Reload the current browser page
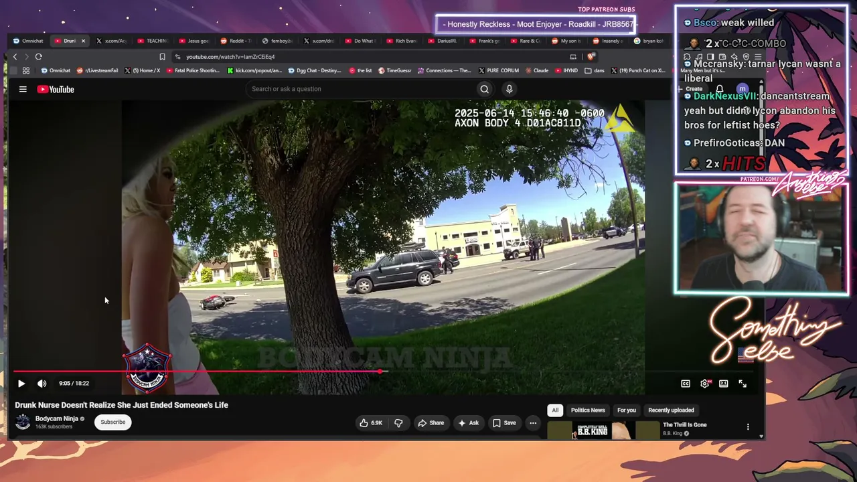The width and height of the screenshot is (857, 482). 38,57
